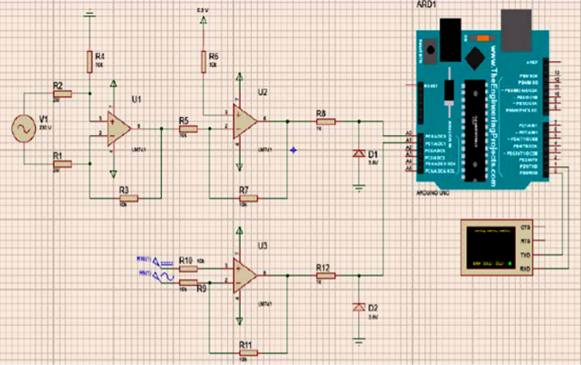Select U3 positive supply arrow terminal
Viewport: 581px width, 365px height.
point(239,231)
